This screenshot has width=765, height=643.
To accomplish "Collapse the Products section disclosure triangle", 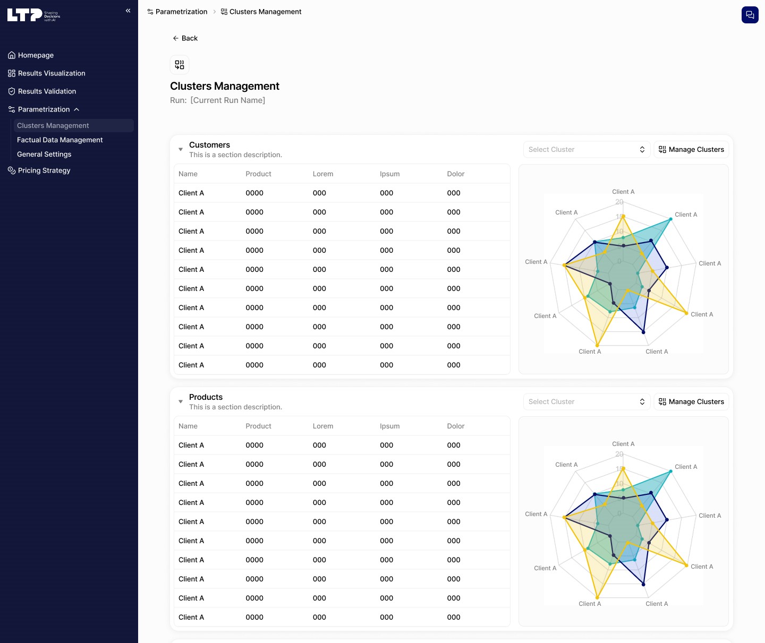I will click(x=181, y=401).
